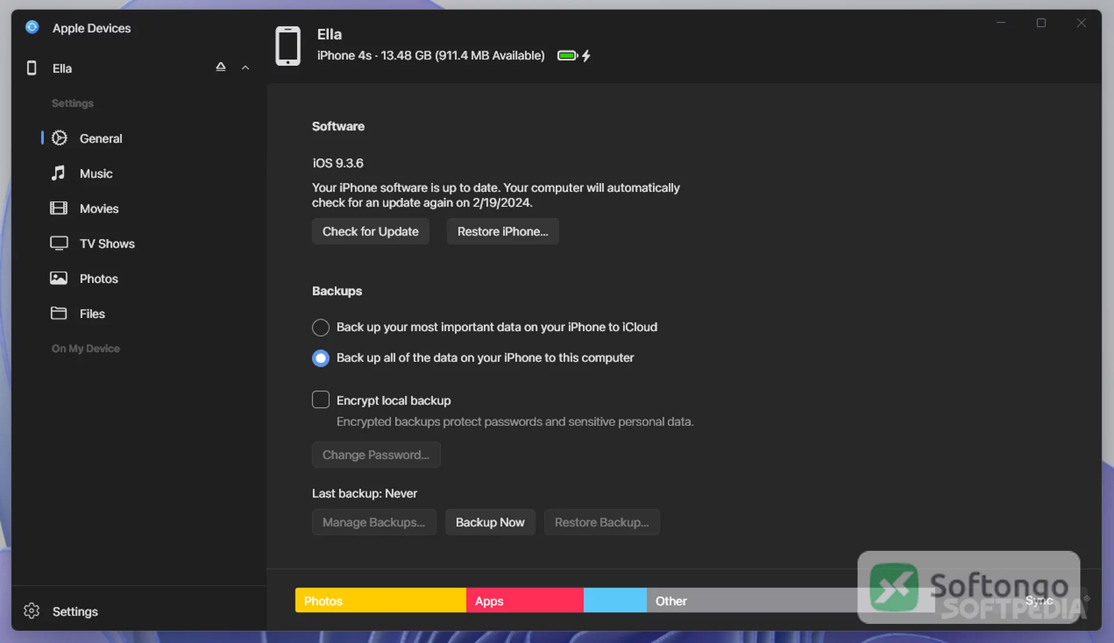Screen dimensions: 1114x643
Task: Select back up to this computer option
Action: click(x=320, y=358)
